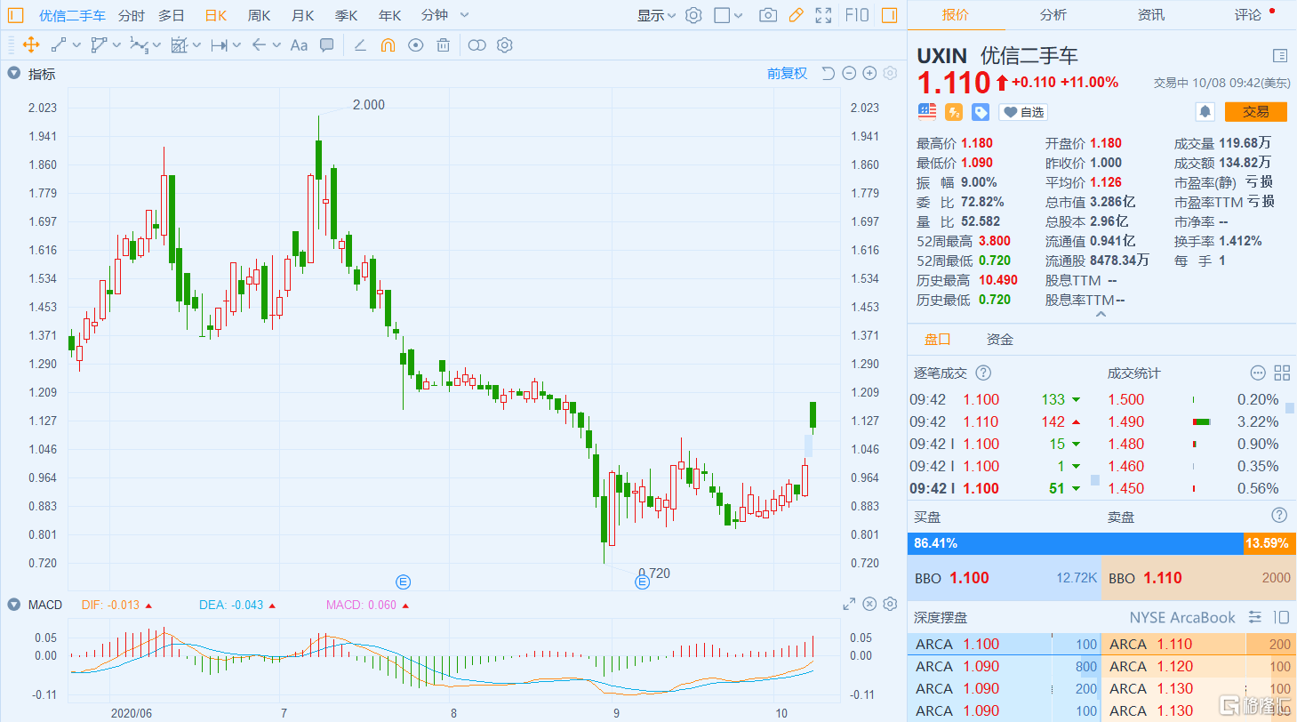This screenshot has height=722, width=1297.
Task: Select the 月K monthly candlestick tab
Action: pyautogui.click(x=302, y=15)
